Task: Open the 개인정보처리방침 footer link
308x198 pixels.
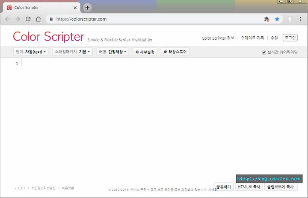Action: click(x=43, y=188)
